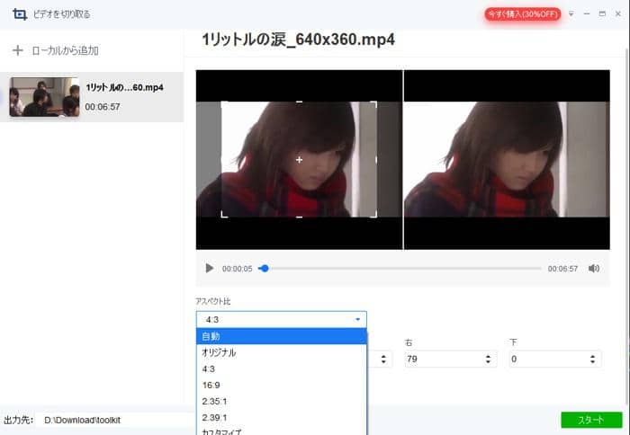The width and height of the screenshot is (630, 435).
Task: Close the video crop window
Action: tap(618, 14)
